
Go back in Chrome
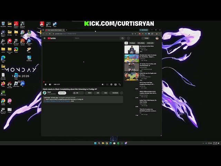(x=44, y=34)
